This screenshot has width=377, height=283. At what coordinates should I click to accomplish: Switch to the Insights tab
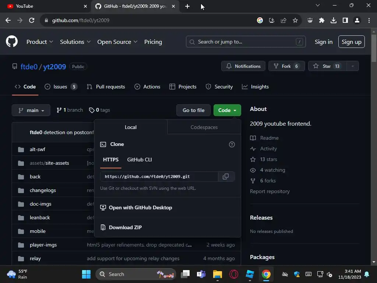tap(256, 87)
